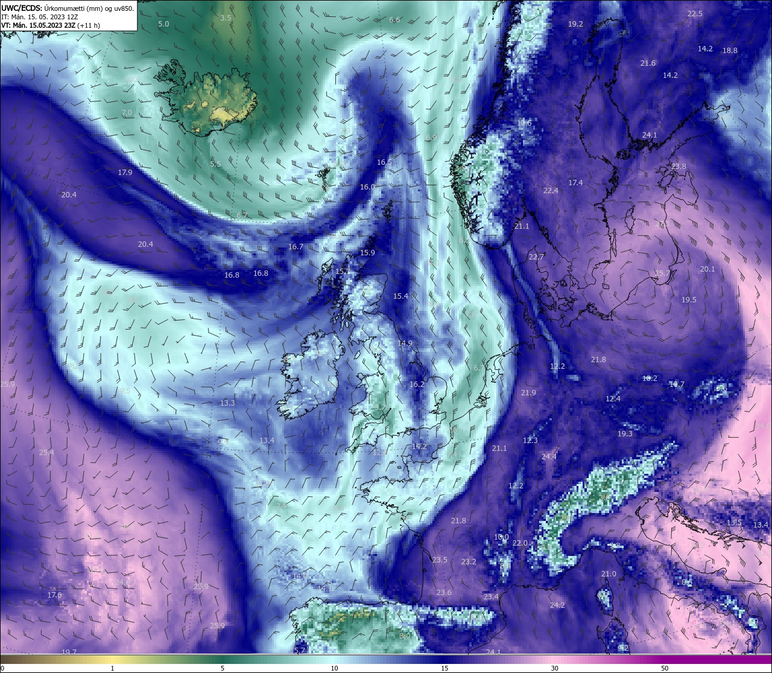Click the "24.2" value label
772x673 pixels.
coord(557,605)
